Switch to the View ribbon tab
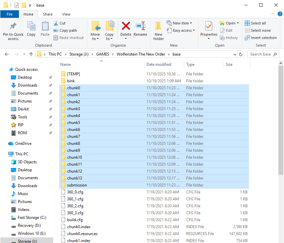The width and height of the screenshot is (284, 243). [66, 14]
